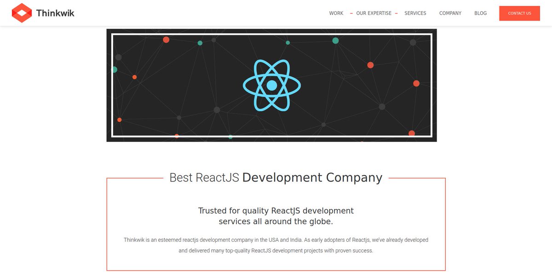Open the SERVICES menu item
The image size is (552, 278).
(x=415, y=13)
